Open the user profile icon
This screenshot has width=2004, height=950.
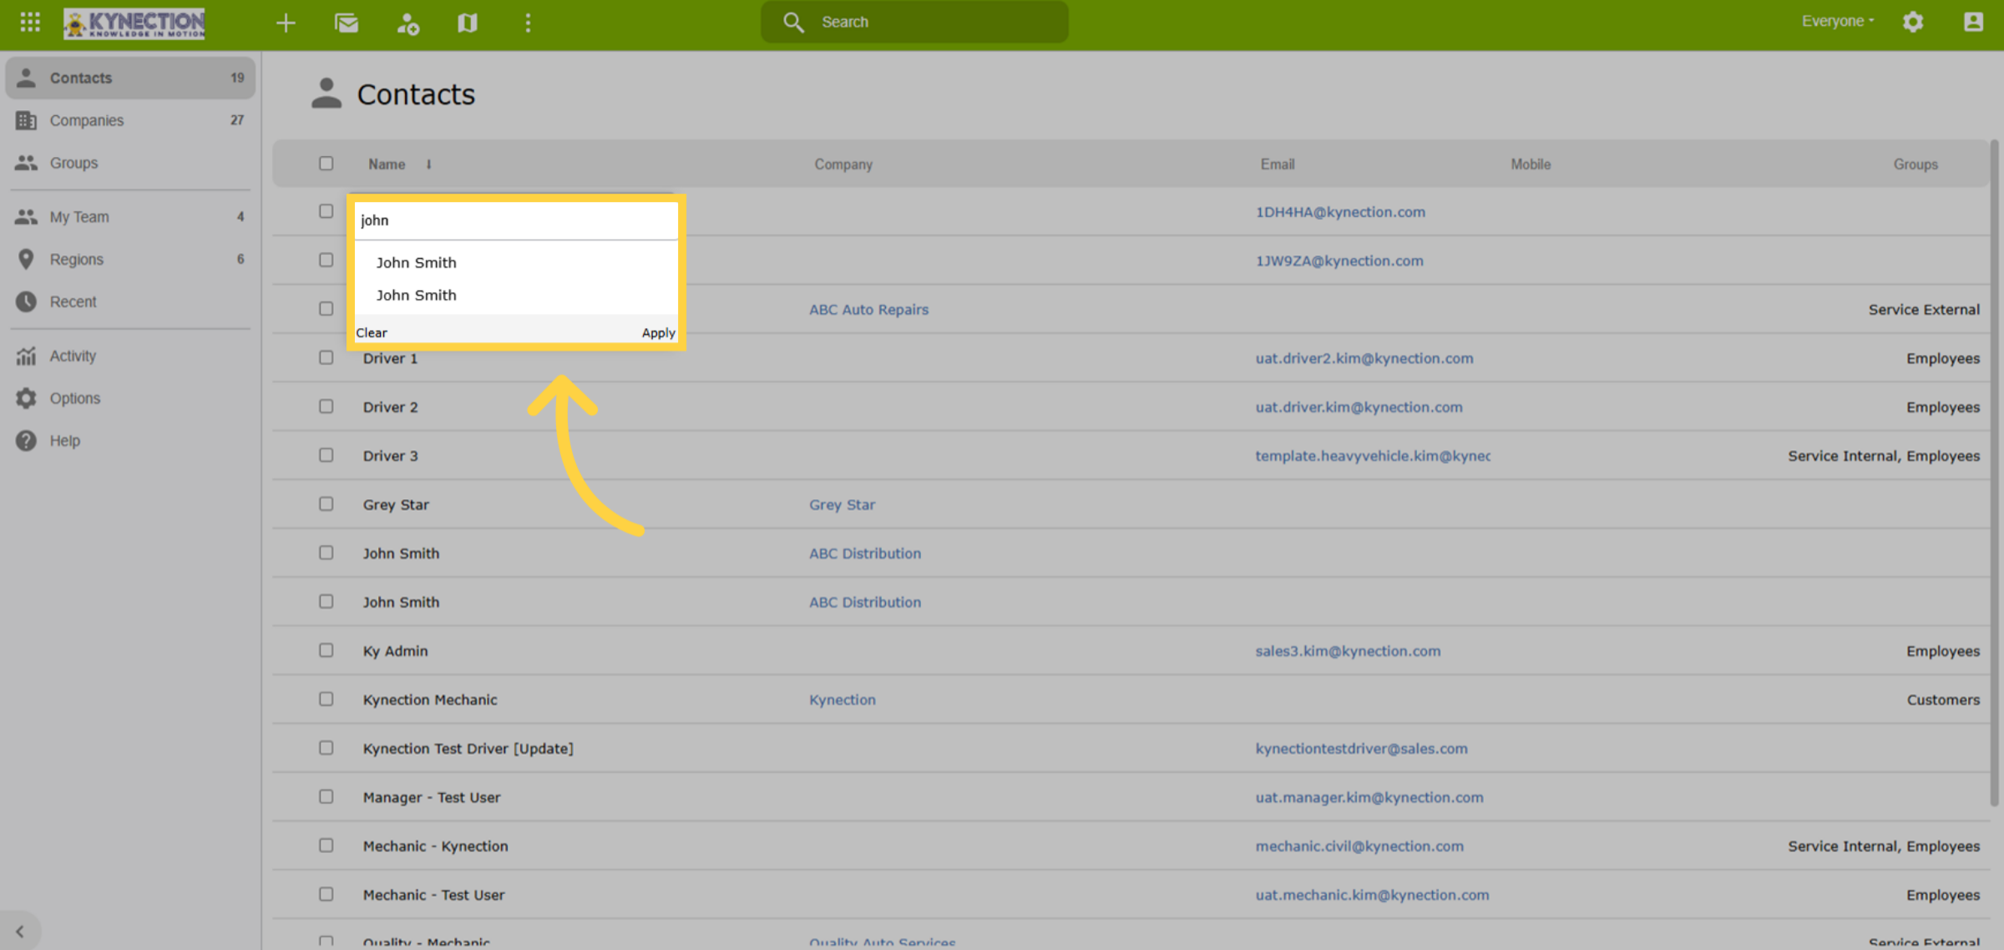(1973, 22)
